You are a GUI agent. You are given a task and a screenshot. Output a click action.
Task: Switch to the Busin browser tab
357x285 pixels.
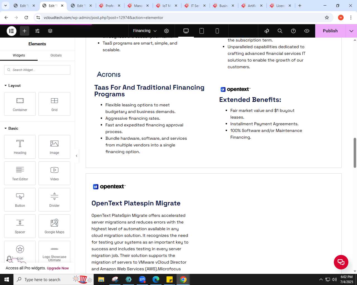click(x=224, y=6)
